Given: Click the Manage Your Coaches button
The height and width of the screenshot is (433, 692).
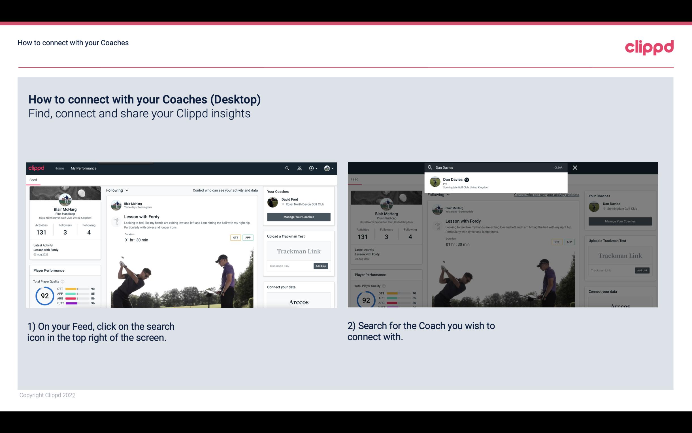Looking at the screenshot, I should point(299,217).
